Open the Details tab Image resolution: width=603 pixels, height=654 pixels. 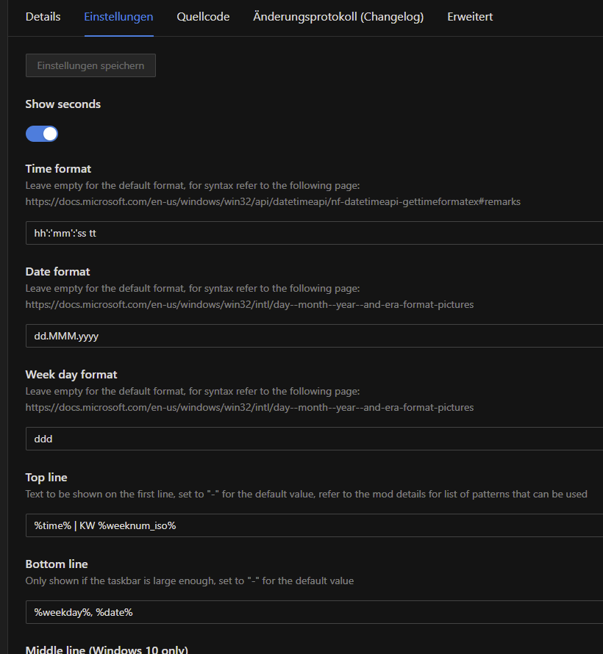pyautogui.click(x=43, y=17)
